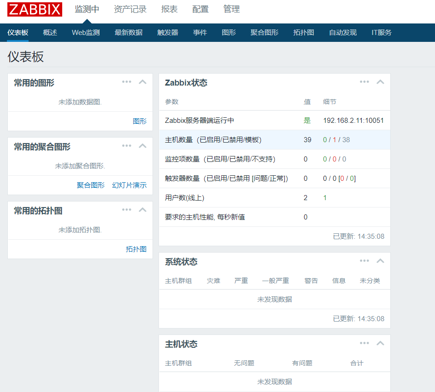Go to the IT服务 tab
Screen dimensions: 435x392
click(382, 32)
